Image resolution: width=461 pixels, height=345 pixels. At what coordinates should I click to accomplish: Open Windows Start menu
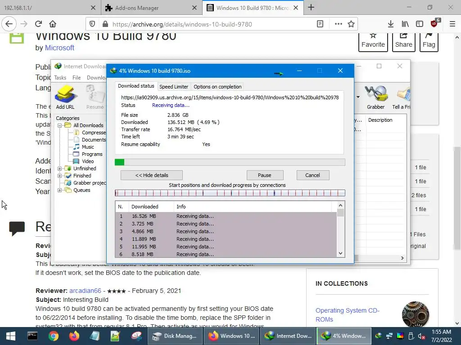(x=11, y=336)
